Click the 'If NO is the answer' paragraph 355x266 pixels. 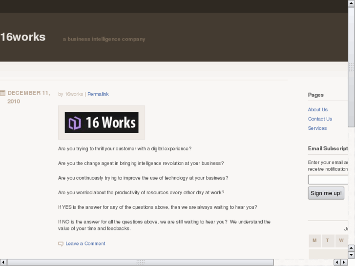[x=164, y=225]
